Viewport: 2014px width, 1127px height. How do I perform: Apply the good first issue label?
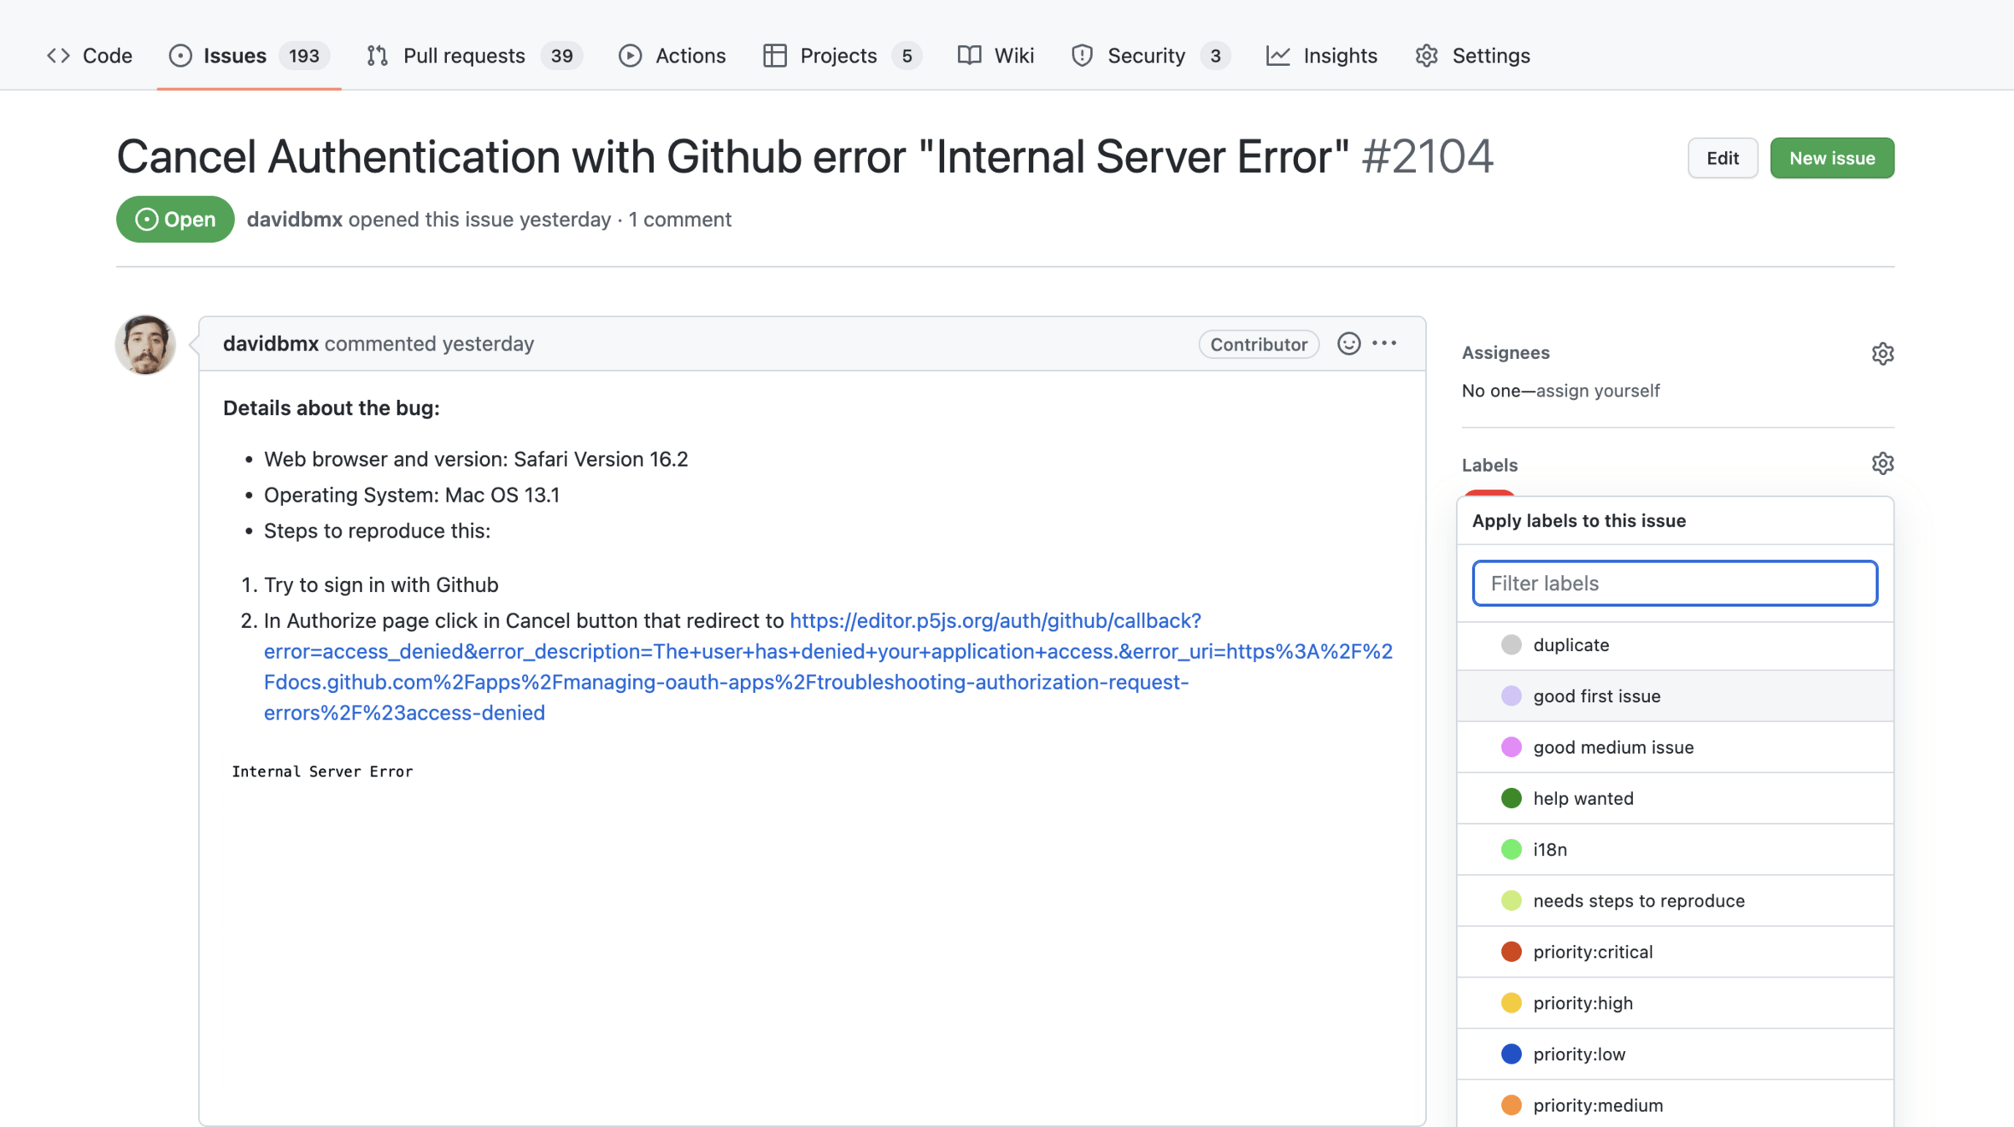[1596, 695]
